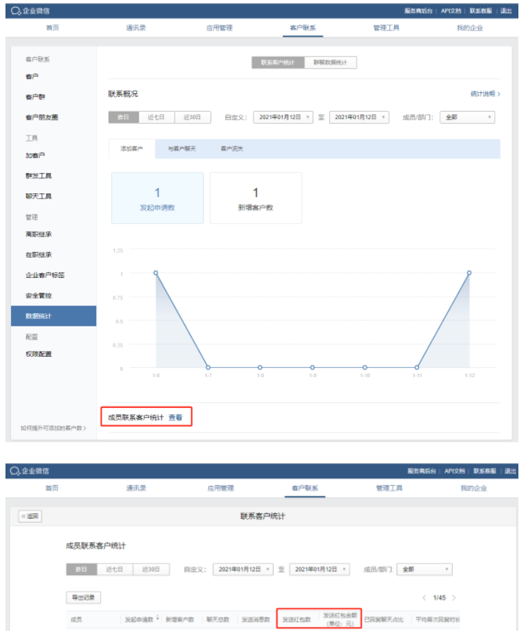Click 退出 in the top window header
The width and height of the screenshot is (527, 641).
pyautogui.click(x=506, y=11)
